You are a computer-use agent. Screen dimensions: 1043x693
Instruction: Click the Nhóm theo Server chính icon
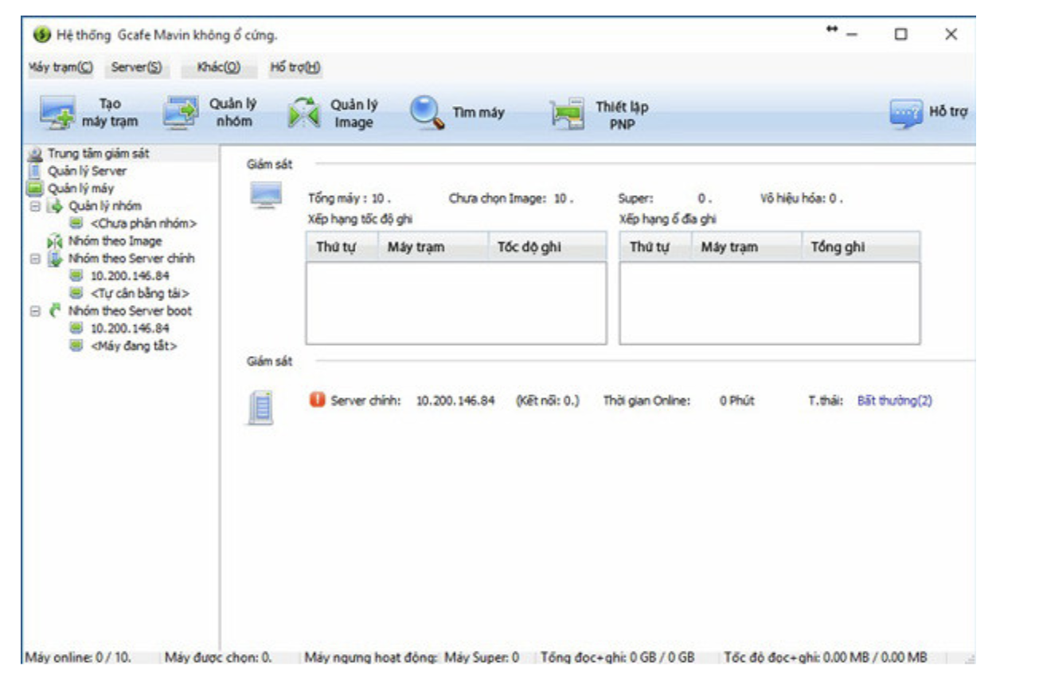55,258
